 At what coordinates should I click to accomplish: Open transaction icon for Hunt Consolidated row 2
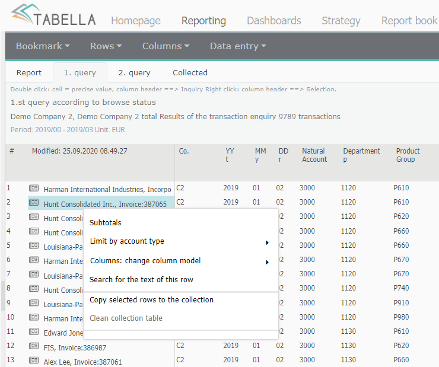[x=34, y=202]
